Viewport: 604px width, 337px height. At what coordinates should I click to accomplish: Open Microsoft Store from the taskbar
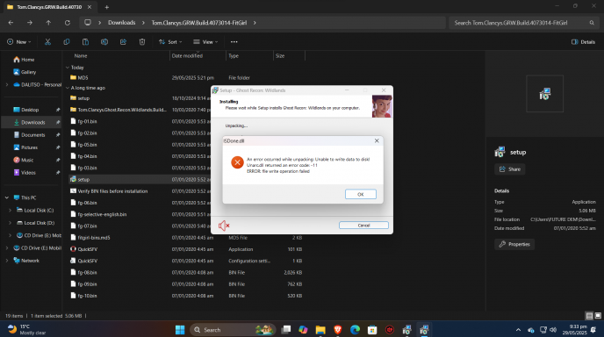click(x=372, y=330)
